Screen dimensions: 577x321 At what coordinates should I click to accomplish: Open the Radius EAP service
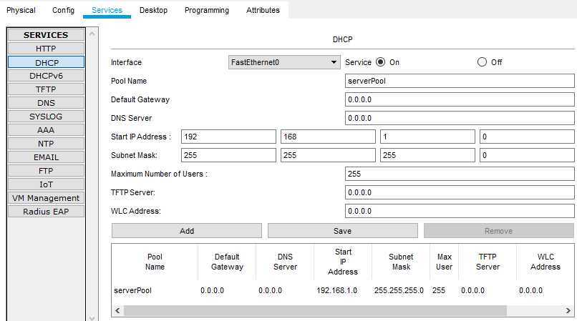point(46,212)
